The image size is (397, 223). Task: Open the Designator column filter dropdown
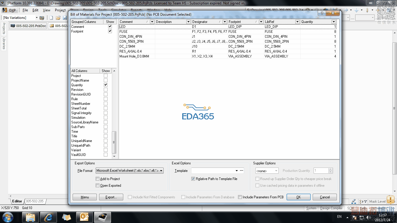pos(225,22)
